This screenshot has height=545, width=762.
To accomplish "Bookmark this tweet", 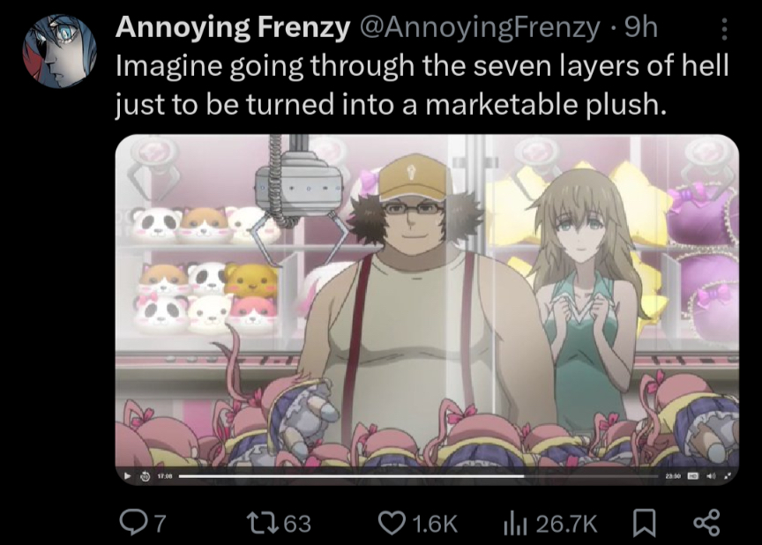I will (x=646, y=523).
